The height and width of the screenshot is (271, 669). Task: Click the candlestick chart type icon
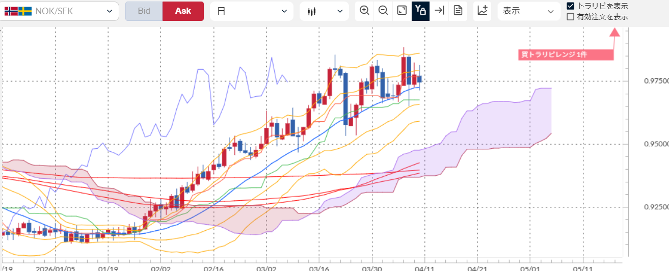pyautogui.click(x=312, y=11)
